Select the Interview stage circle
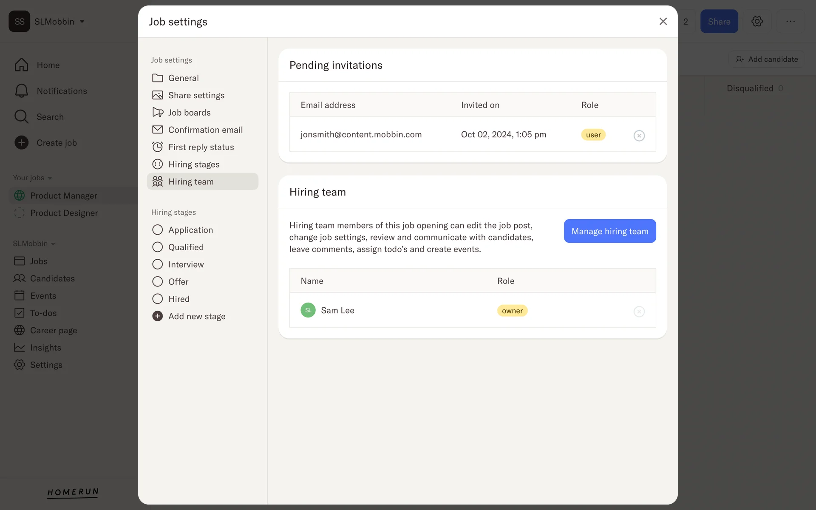 157,264
